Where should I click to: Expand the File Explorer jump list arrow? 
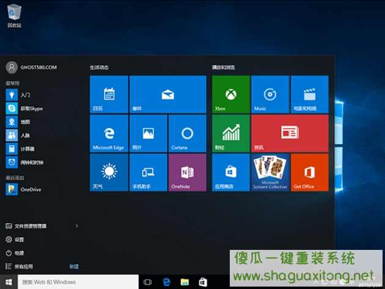pyautogui.click(x=76, y=226)
